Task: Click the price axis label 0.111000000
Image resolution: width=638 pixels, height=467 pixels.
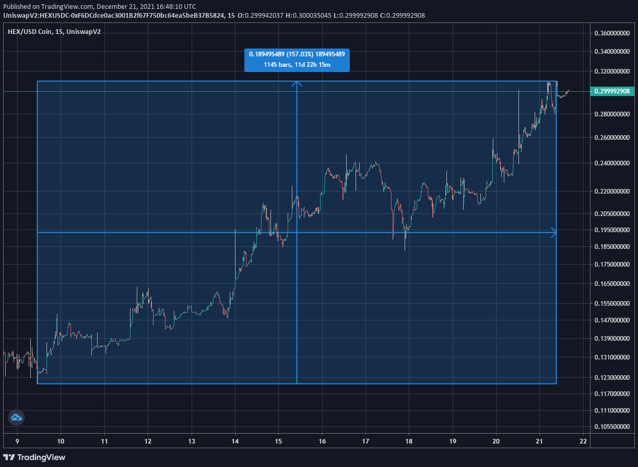Action: (x=612, y=411)
